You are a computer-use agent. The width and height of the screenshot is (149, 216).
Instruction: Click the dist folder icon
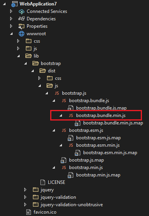[43, 71]
